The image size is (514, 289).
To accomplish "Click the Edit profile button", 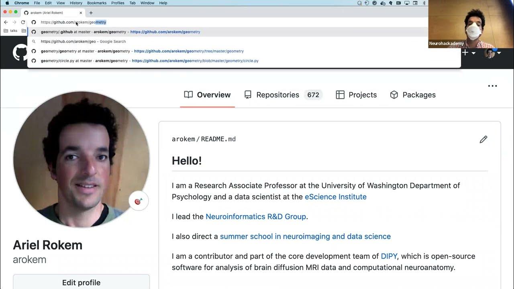I will [x=81, y=283].
